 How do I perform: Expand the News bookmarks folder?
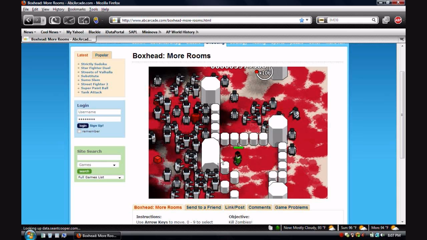tap(30, 32)
